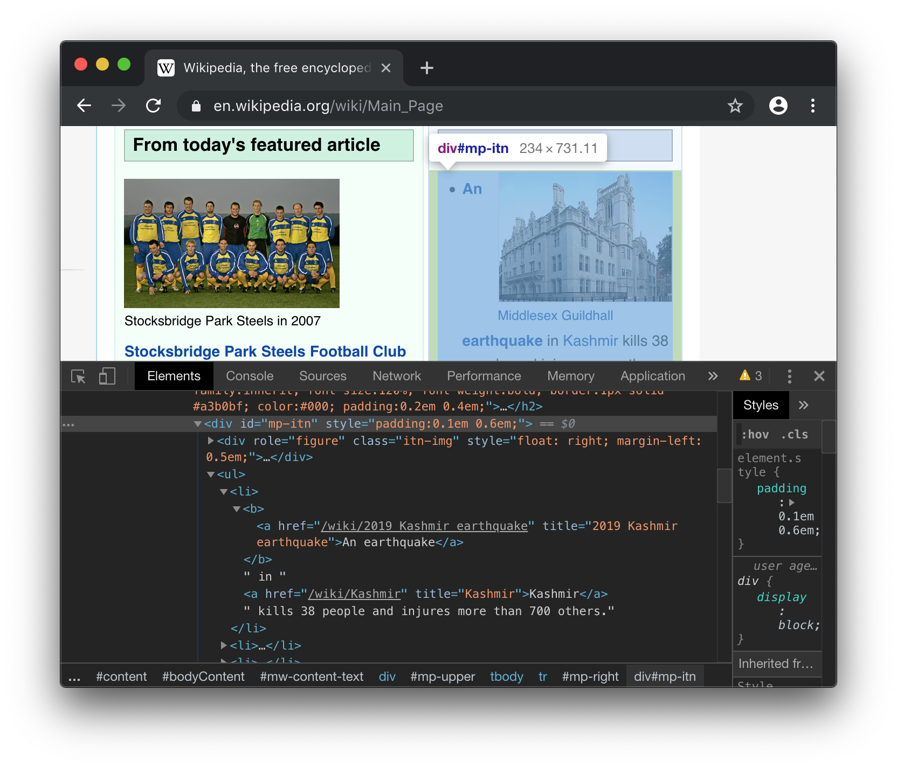Collapse the first li node
The image size is (897, 767).
[224, 492]
